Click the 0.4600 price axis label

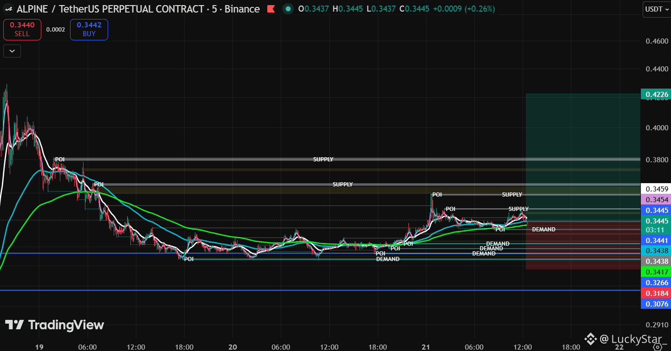pos(657,41)
